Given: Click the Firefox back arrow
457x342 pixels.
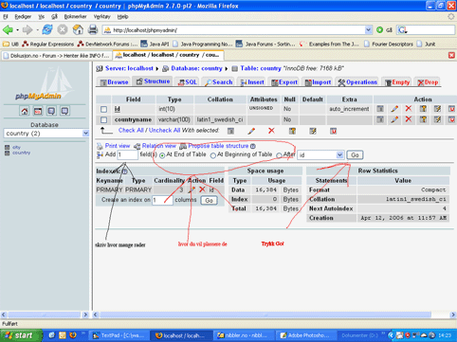Looking at the screenshot, I should [8, 30].
